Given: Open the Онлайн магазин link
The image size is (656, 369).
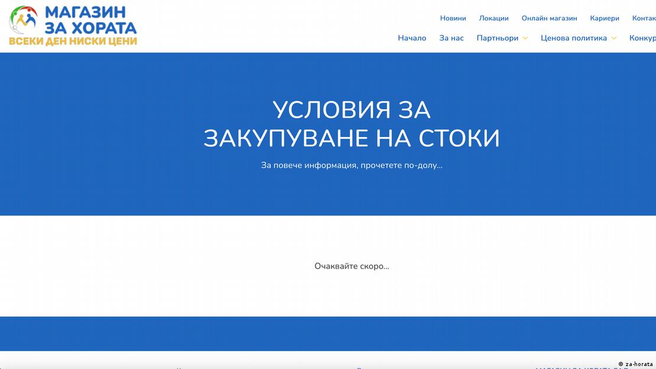Looking at the screenshot, I should 549,18.
